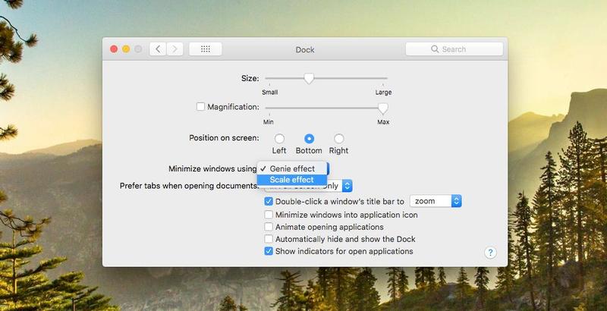607x311 pixels.
Task: Choose Genie effect from the popup menu
Action: [292, 168]
